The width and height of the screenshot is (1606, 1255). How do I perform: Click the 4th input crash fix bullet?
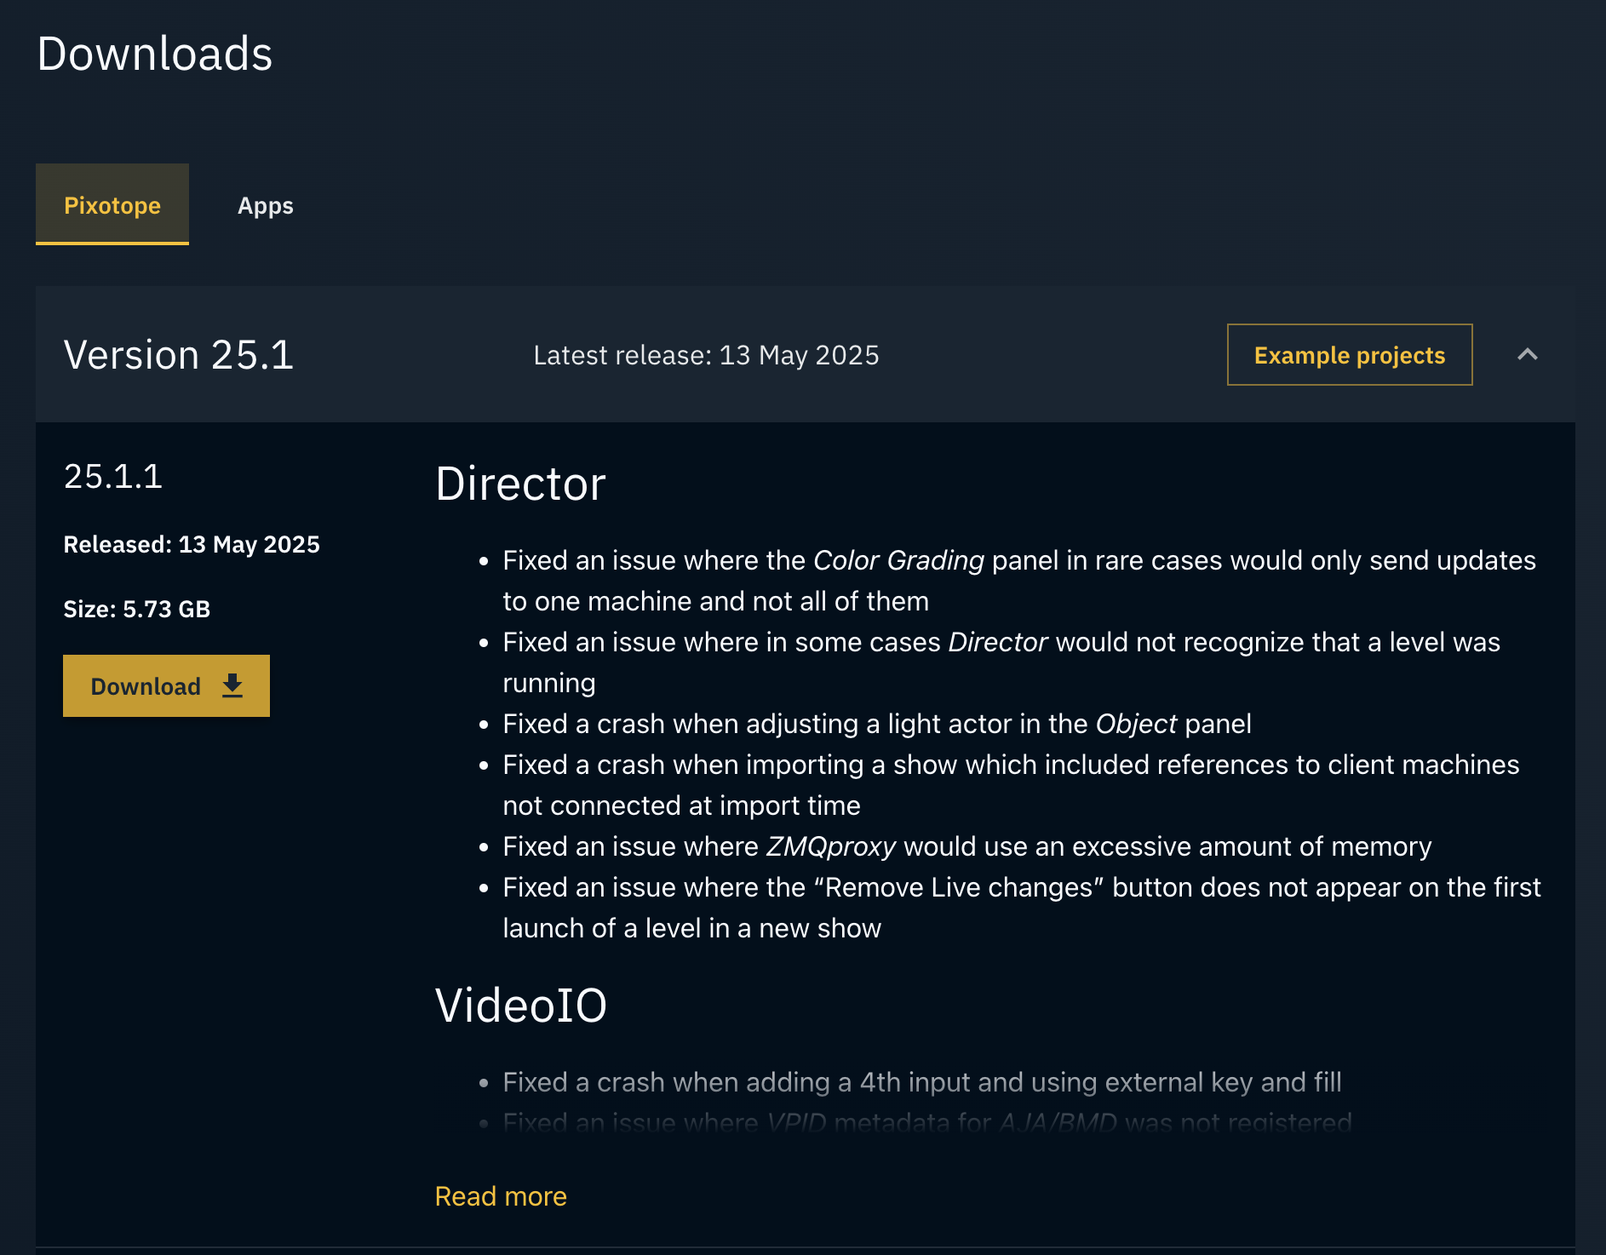921,1082
